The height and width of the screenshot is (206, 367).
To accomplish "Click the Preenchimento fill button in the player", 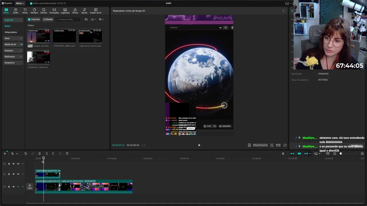I will [x=260, y=145].
